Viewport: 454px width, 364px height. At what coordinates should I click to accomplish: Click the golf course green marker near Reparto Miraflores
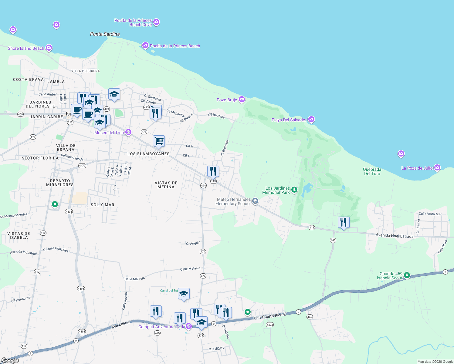pos(55,204)
